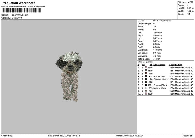Click the 'Natural White' description
This screenshot has height=138, width=195.
[x=160, y=88]
